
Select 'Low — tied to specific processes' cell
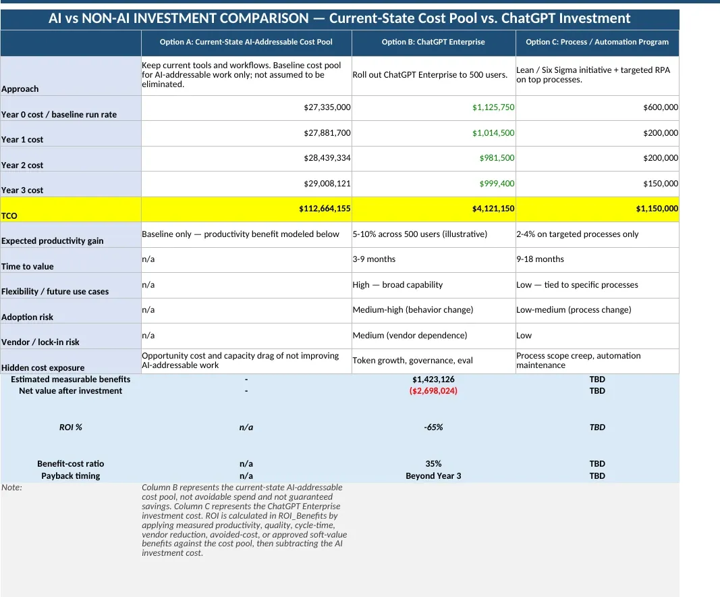coord(597,285)
